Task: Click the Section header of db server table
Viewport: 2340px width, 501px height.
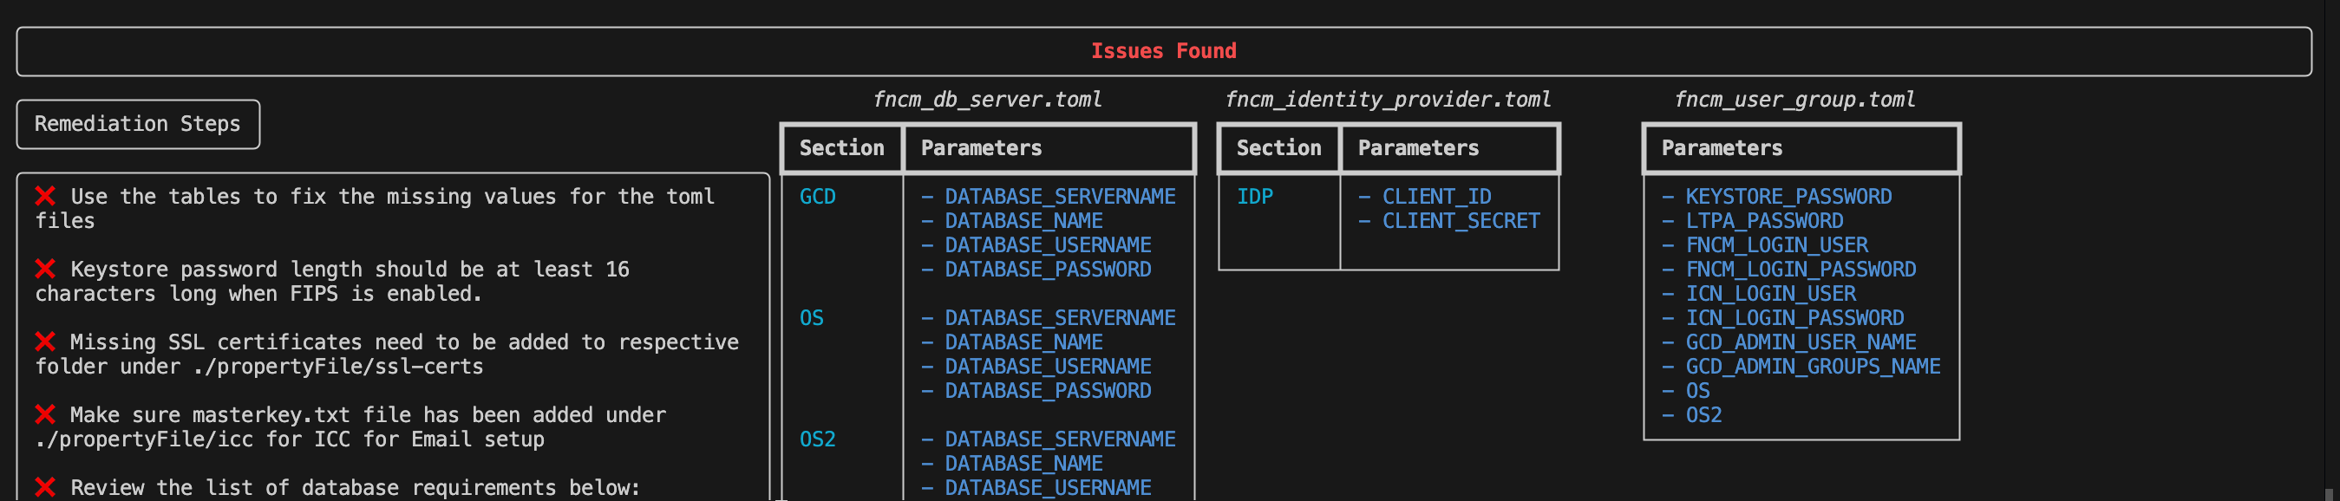Action: pos(841,148)
